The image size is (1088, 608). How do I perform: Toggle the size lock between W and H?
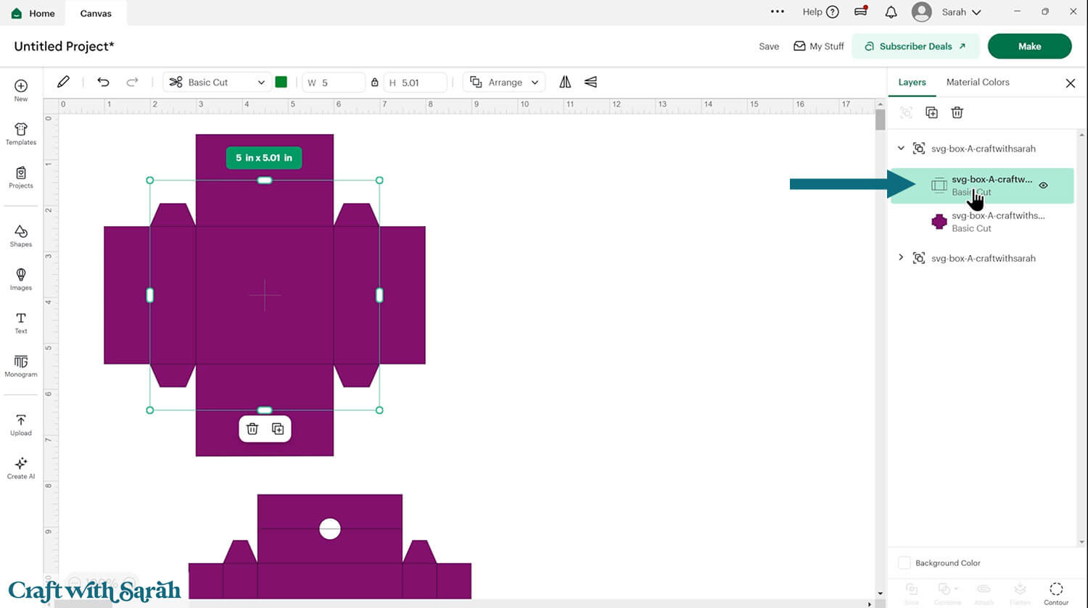click(x=374, y=82)
